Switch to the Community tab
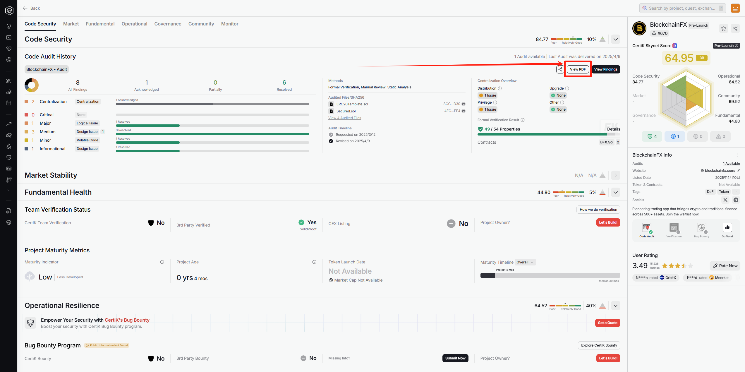The height and width of the screenshot is (372, 745). [201, 24]
